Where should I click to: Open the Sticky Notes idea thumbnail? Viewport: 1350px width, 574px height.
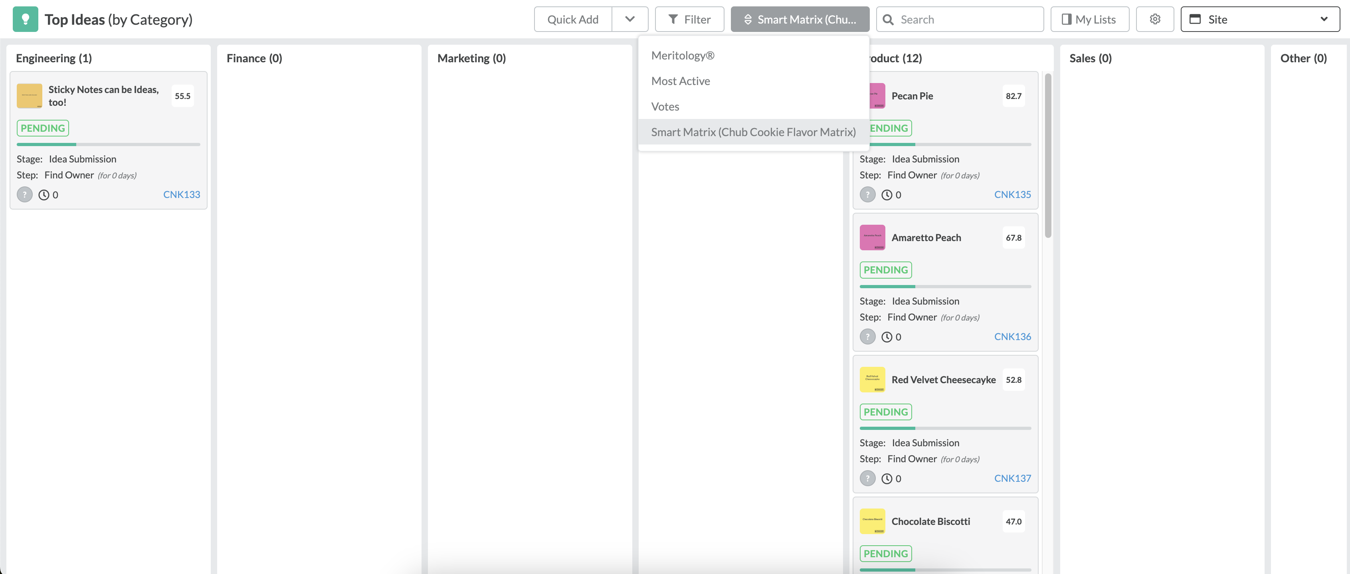pos(30,96)
